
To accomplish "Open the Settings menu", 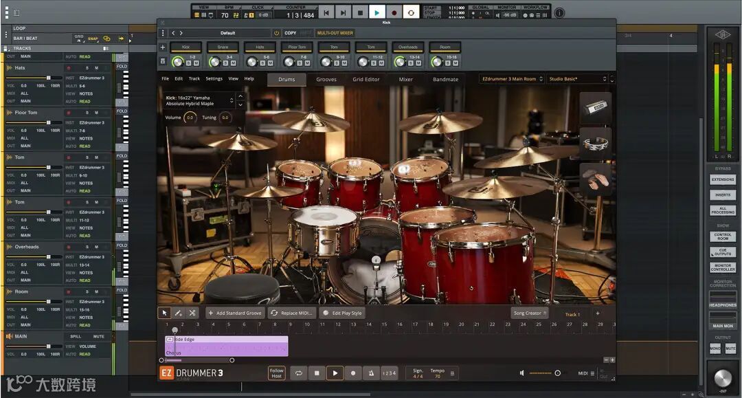I will [x=214, y=78].
